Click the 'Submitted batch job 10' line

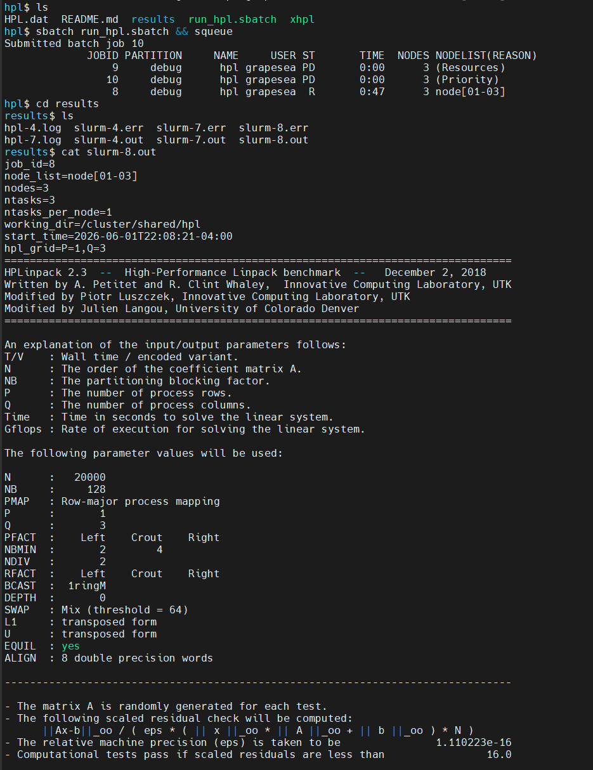(x=74, y=44)
